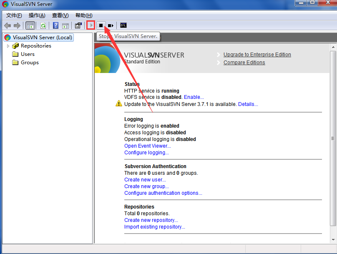Click the 'HTTP service is running' text

(151, 91)
